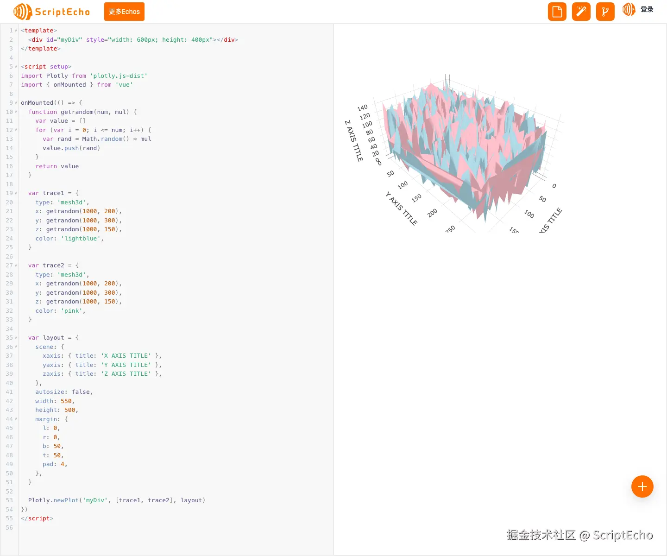
Task: Click line number 56 in the gutter
Action: pyautogui.click(x=9, y=528)
